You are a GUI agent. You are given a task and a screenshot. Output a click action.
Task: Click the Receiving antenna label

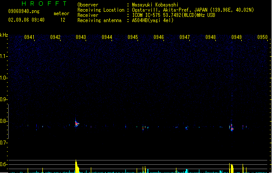pyautogui.click(x=99, y=20)
